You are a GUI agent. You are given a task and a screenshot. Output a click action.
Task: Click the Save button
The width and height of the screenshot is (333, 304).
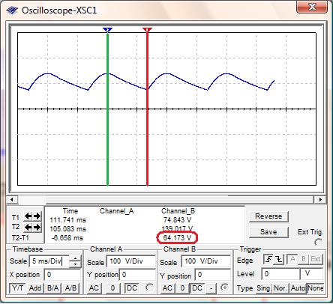click(x=268, y=232)
